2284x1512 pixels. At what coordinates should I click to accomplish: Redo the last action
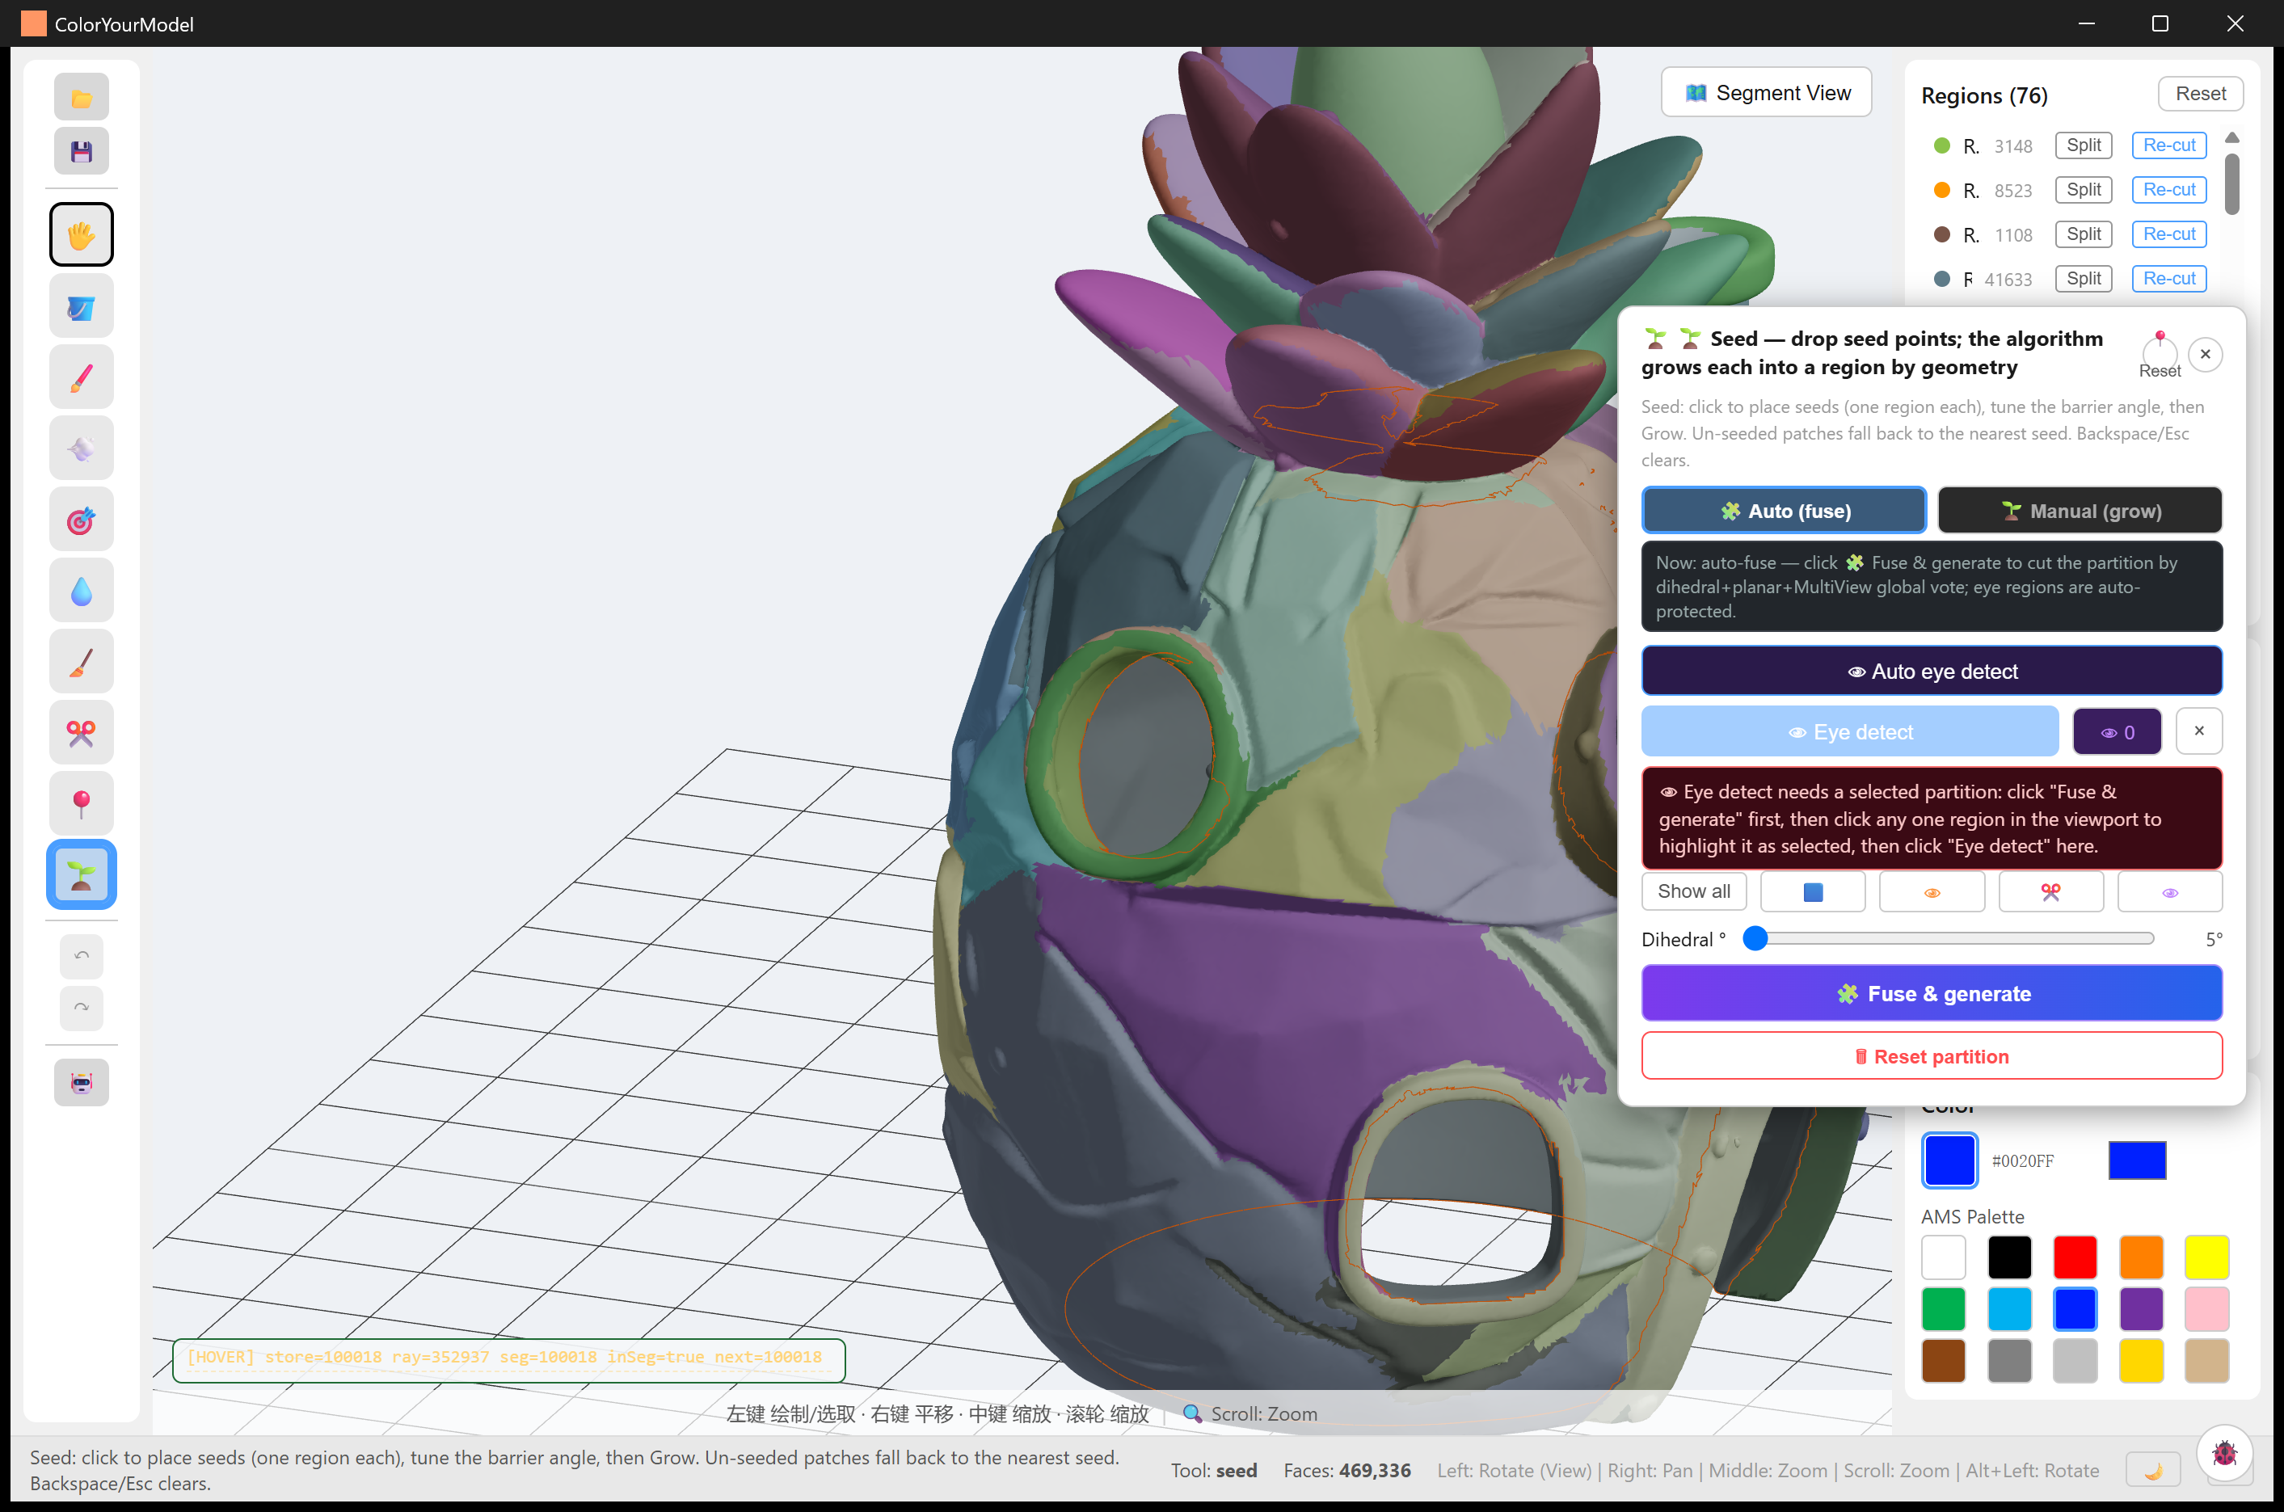[x=81, y=1009]
